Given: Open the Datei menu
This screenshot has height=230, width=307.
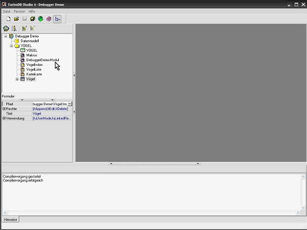Looking at the screenshot, I should click(x=6, y=11).
